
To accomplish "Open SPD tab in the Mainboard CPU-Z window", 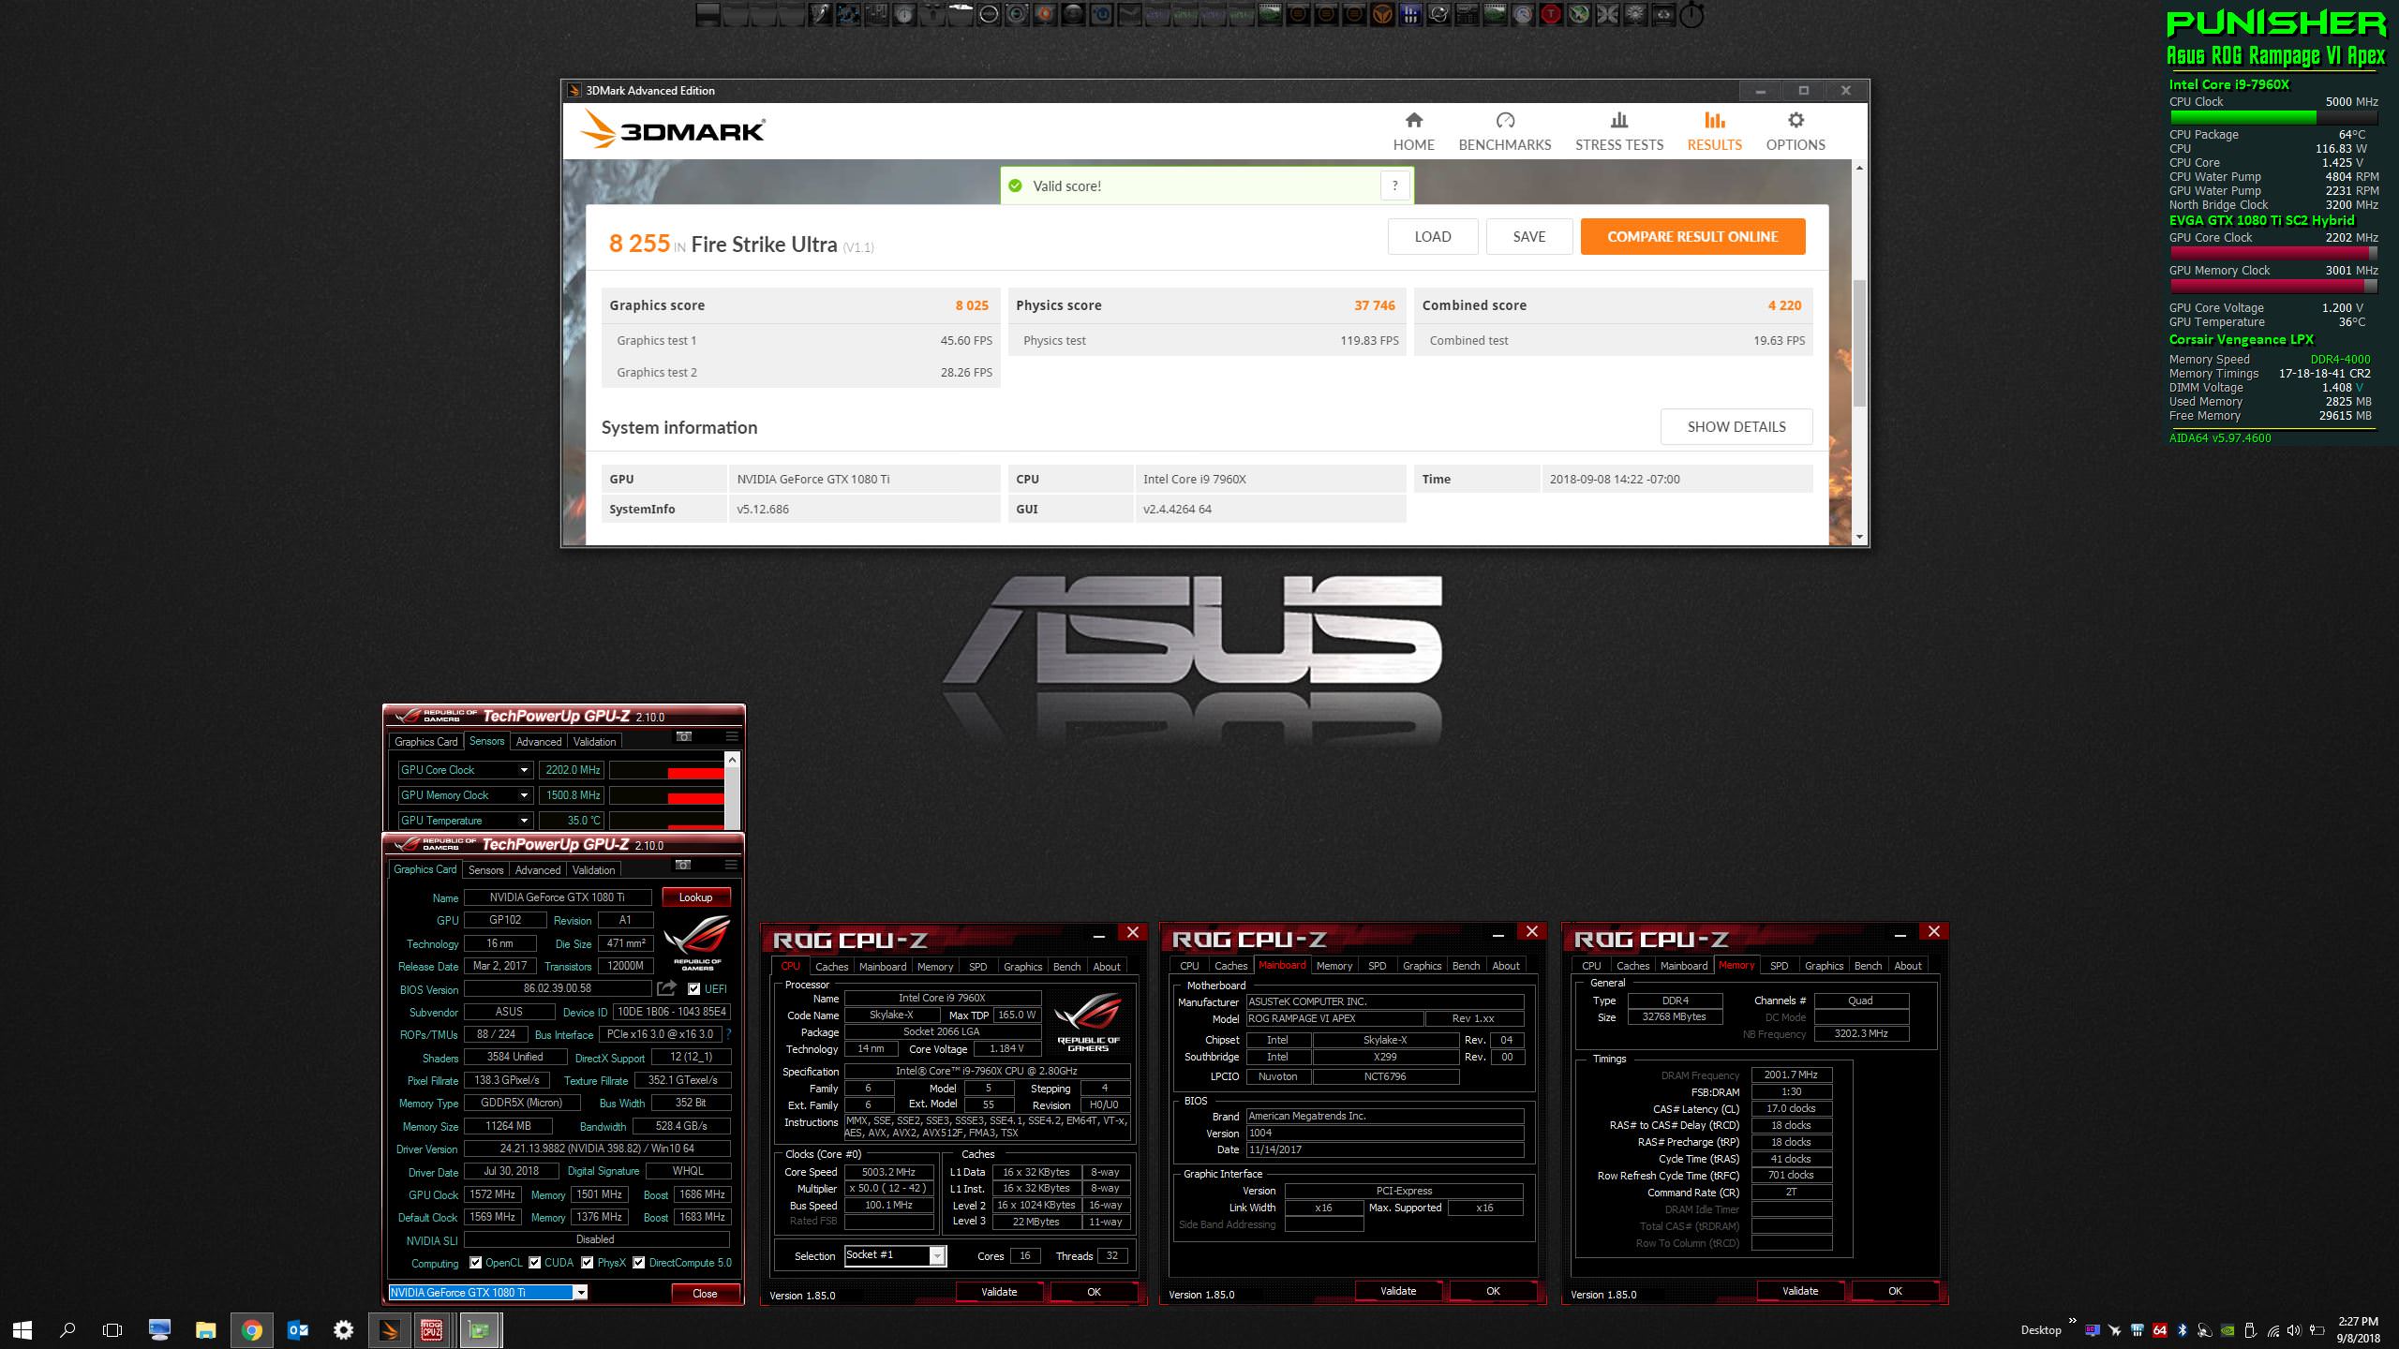I will (1377, 966).
